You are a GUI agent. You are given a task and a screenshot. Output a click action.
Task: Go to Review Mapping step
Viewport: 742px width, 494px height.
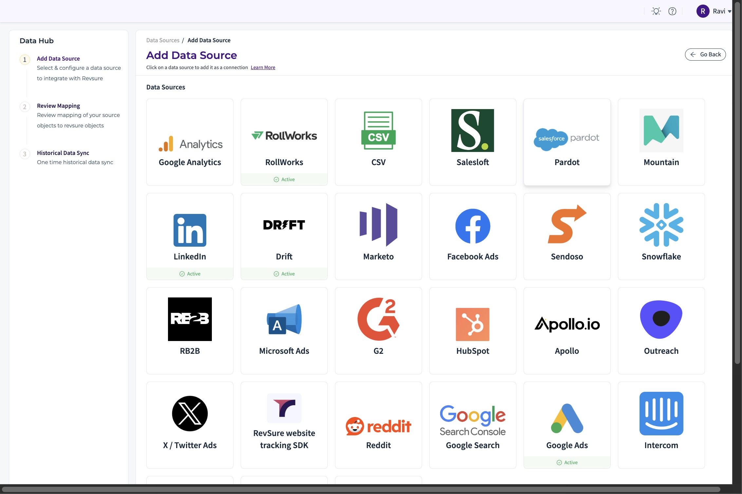(x=58, y=106)
